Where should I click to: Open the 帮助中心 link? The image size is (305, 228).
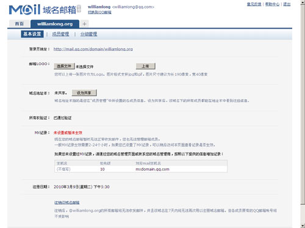pos(272,4)
